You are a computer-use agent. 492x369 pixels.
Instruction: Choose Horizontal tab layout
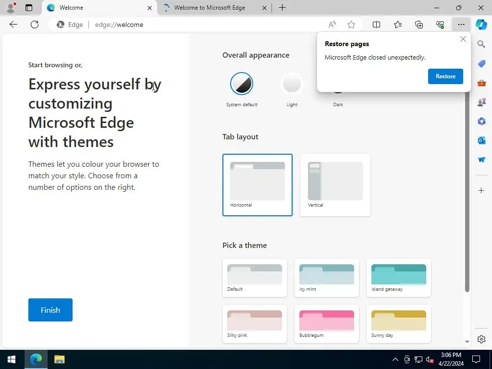(x=258, y=185)
